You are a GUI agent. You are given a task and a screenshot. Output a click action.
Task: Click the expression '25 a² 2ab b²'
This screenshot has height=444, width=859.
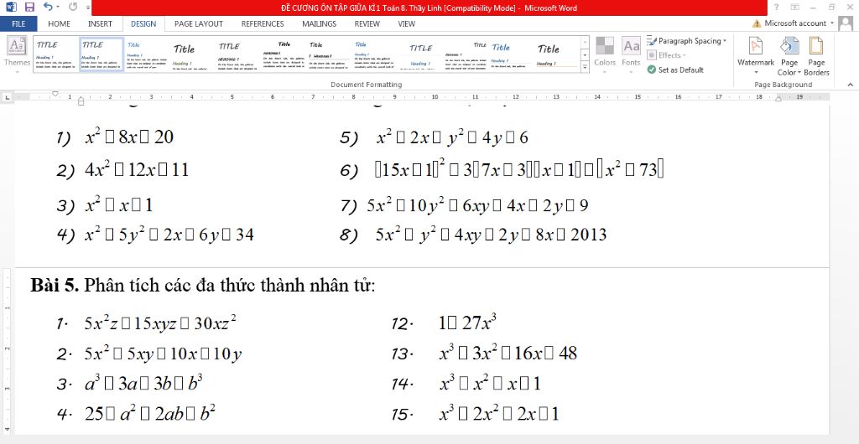tap(149, 413)
